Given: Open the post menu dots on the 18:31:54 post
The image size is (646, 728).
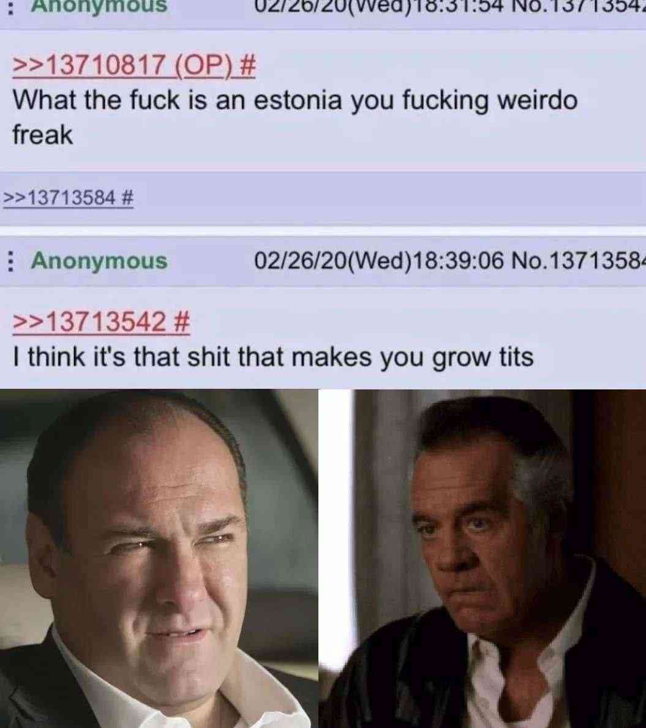Looking at the screenshot, I should click(x=10, y=7).
